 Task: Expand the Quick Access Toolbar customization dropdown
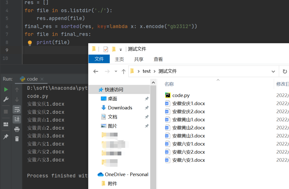coord(120,49)
